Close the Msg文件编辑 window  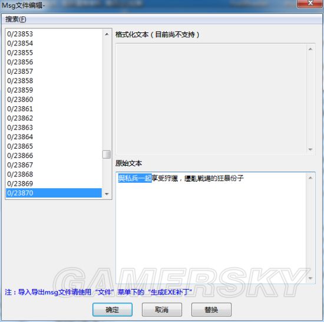click(x=310, y=4)
